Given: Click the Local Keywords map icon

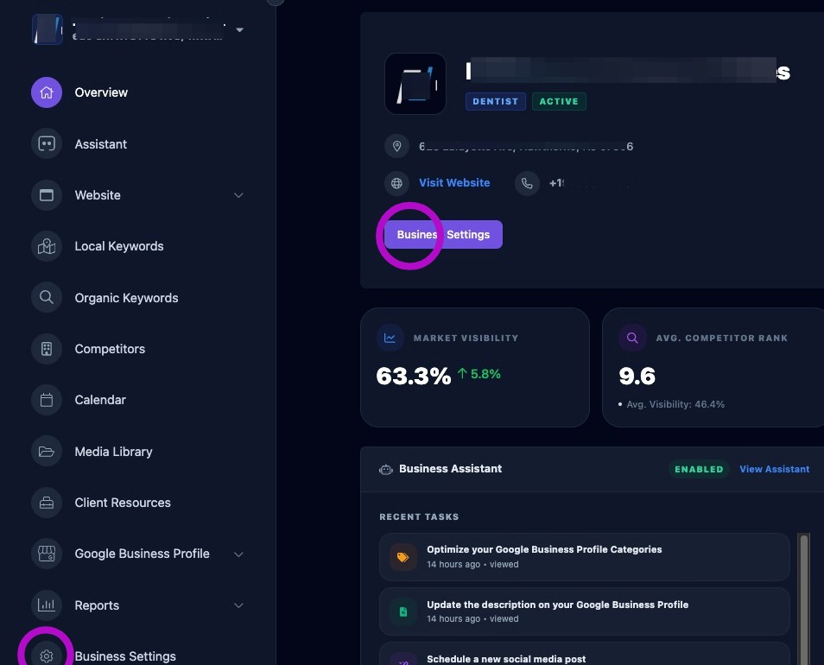Looking at the screenshot, I should [47, 246].
